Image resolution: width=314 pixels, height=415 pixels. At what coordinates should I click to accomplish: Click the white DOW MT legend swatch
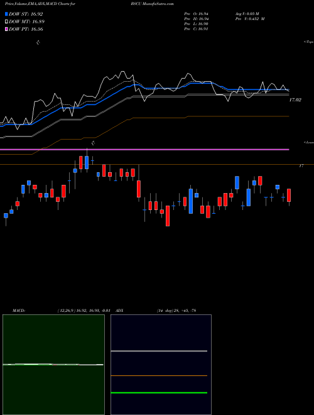(x=6, y=22)
